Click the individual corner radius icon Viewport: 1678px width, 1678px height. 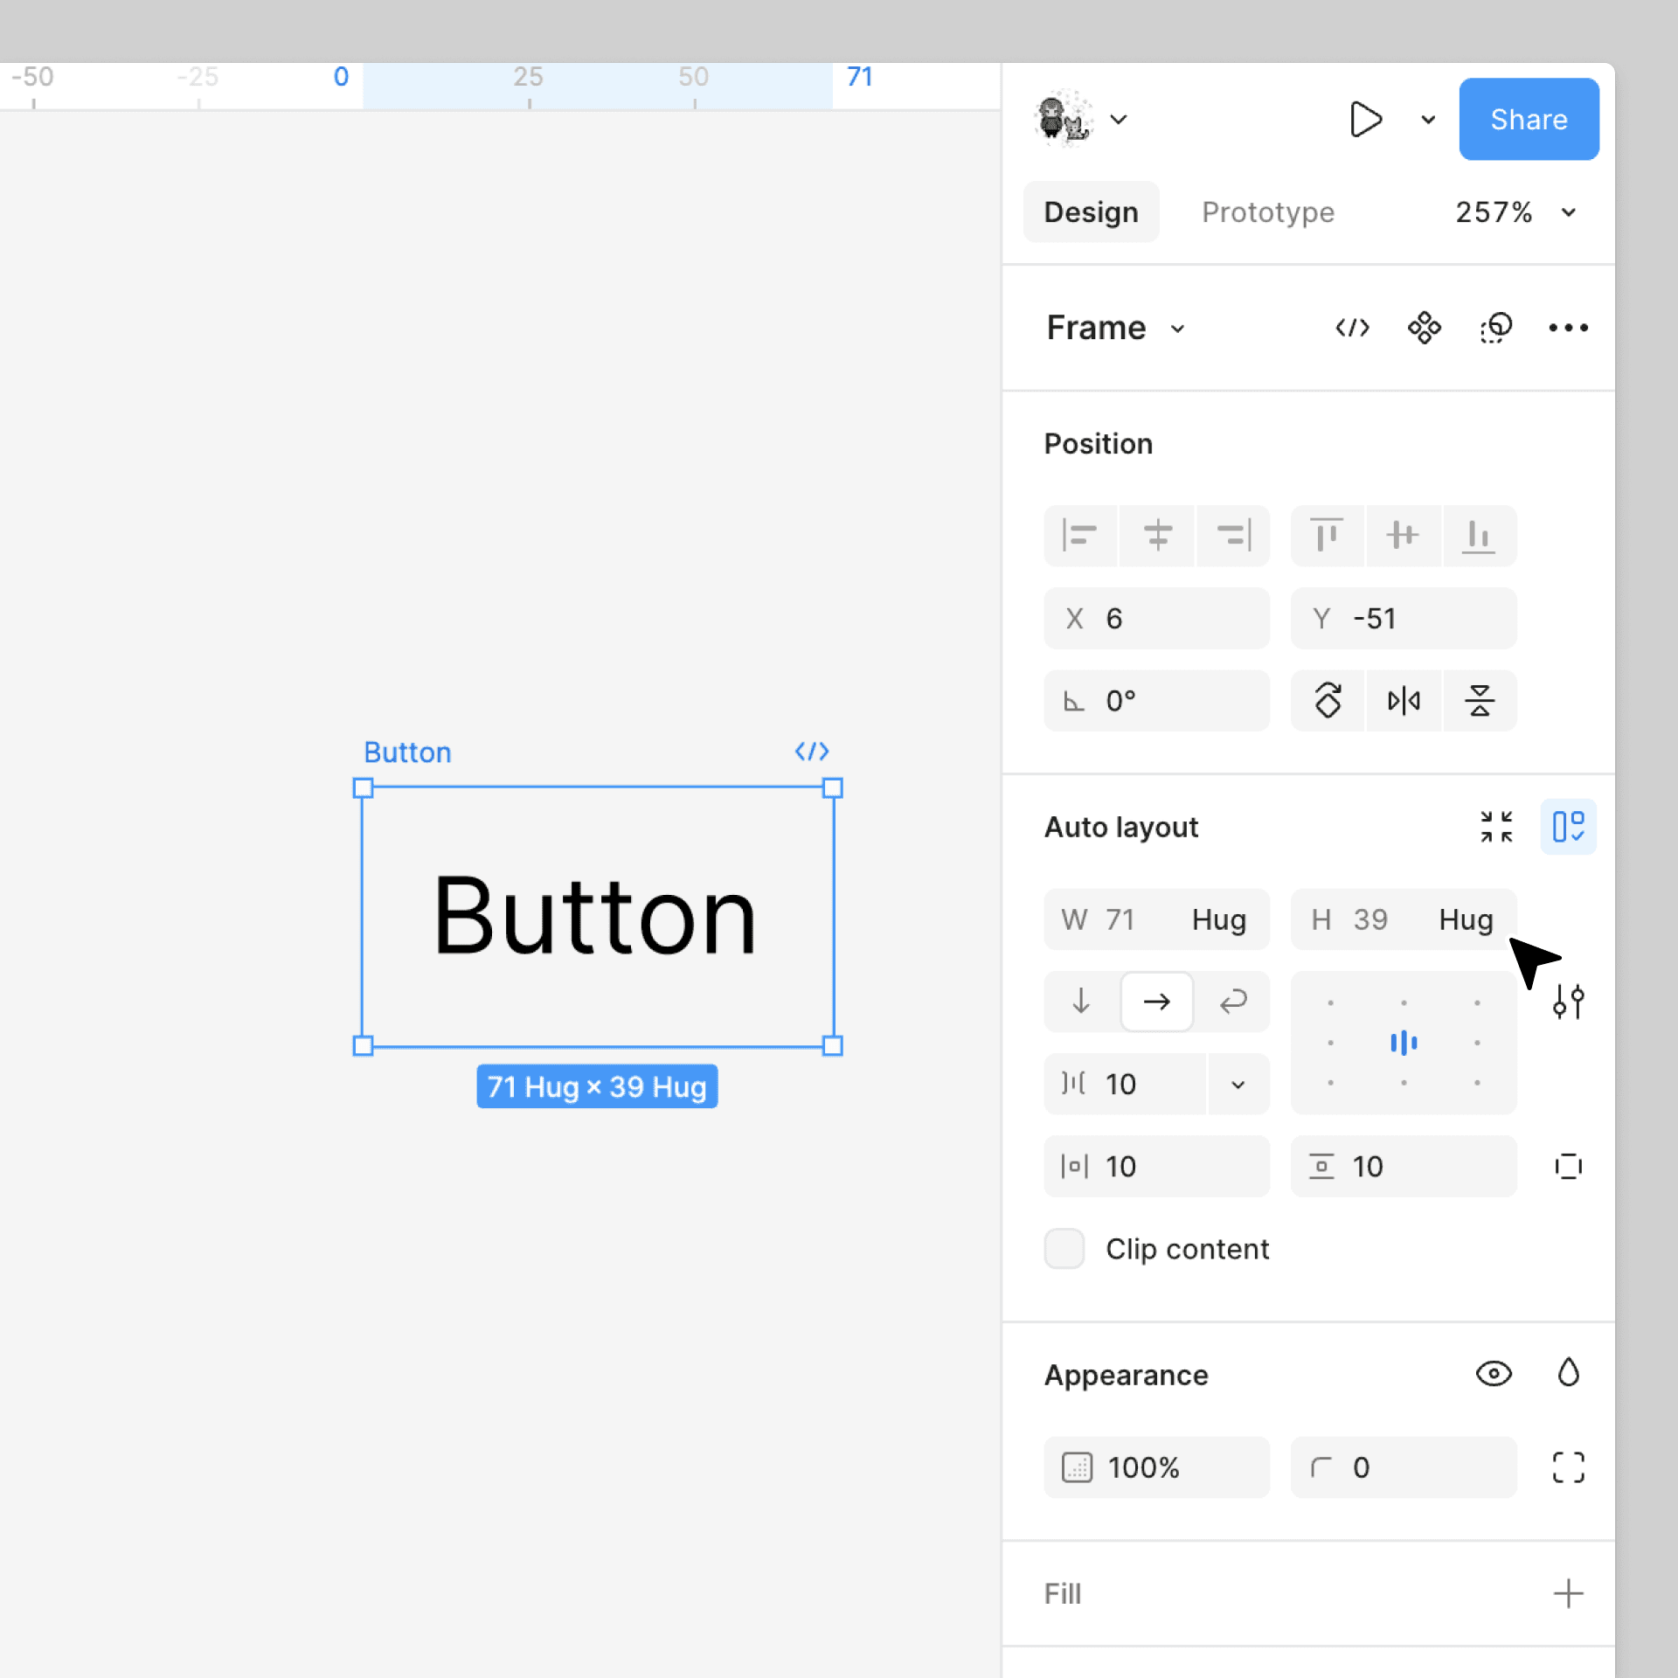coord(1568,1467)
